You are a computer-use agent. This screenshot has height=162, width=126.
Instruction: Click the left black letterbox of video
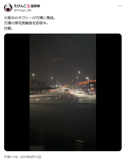pyautogui.click(x=17, y=92)
